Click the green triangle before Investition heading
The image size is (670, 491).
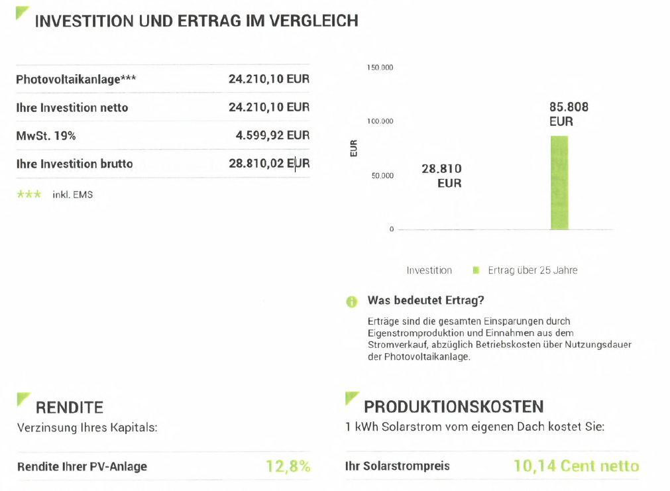(x=21, y=13)
